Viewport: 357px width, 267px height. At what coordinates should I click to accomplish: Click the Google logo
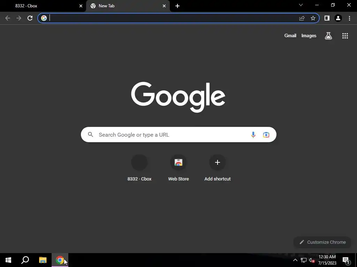pos(178,97)
